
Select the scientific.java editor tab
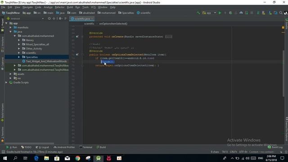tap(82, 18)
